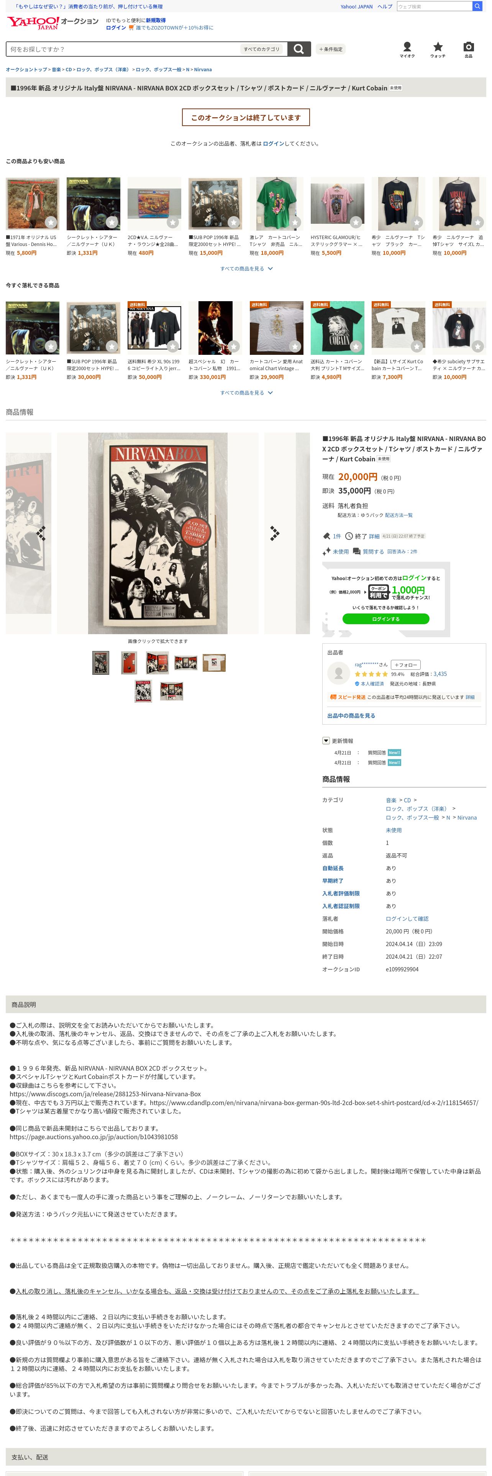Toggle watch star on the 330,001円 item
The height and width of the screenshot is (1476, 492).
coord(234,346)
